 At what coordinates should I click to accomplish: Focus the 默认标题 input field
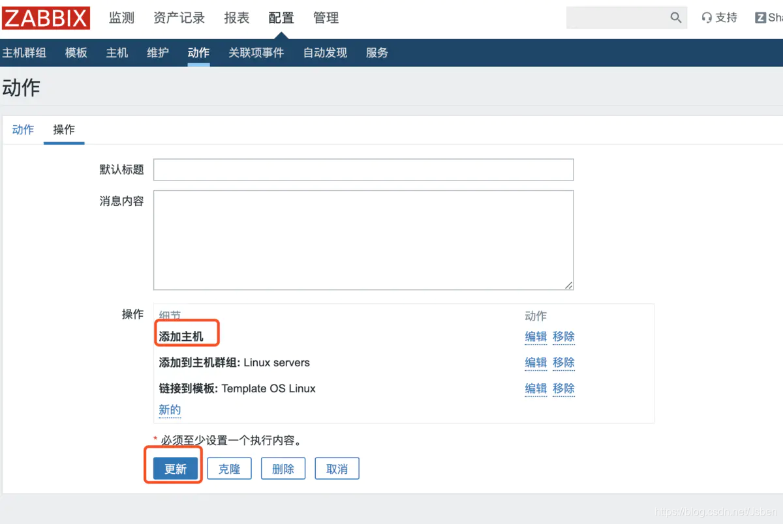point(363,169)
